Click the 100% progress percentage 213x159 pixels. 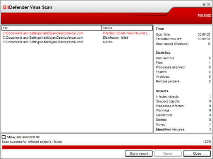point(207,142)
